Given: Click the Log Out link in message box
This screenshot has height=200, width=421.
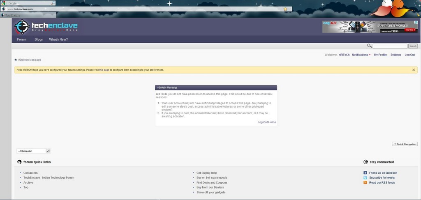Looking at the screenshot, I should coord(262,122).
